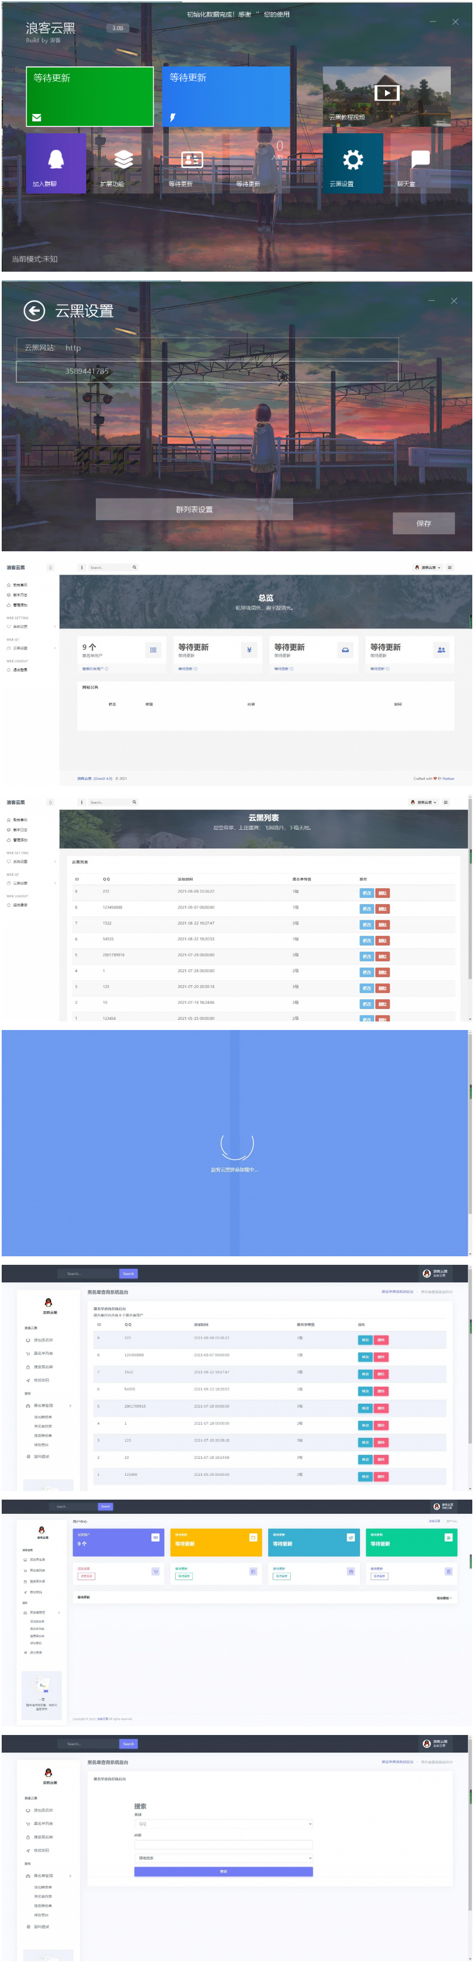
Task: Open the QQ type dropdown in 搜索 form
Action: (x=223, y=1823)
